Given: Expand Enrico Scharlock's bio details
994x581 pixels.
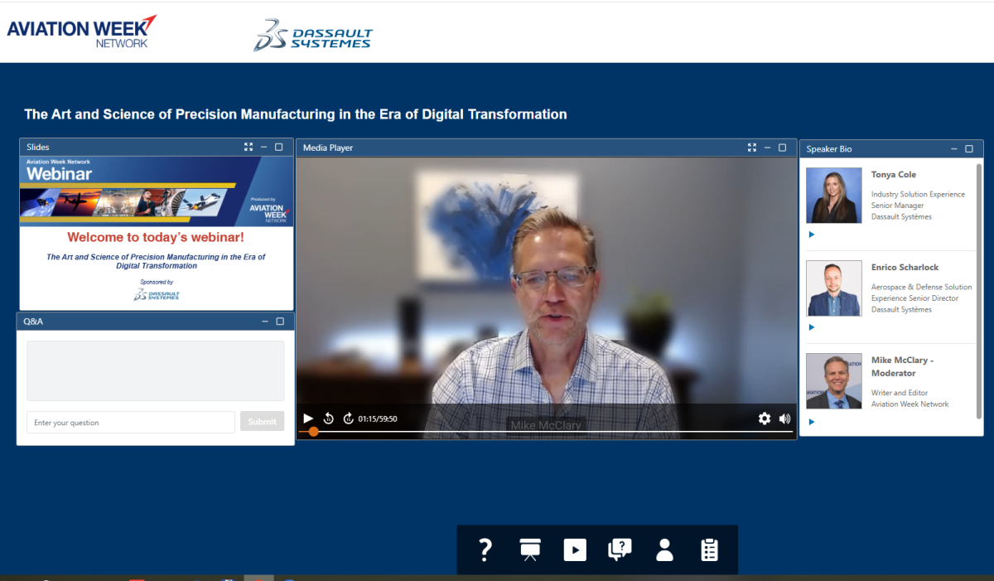Looking at the screenshot, I should pos(812,327).
